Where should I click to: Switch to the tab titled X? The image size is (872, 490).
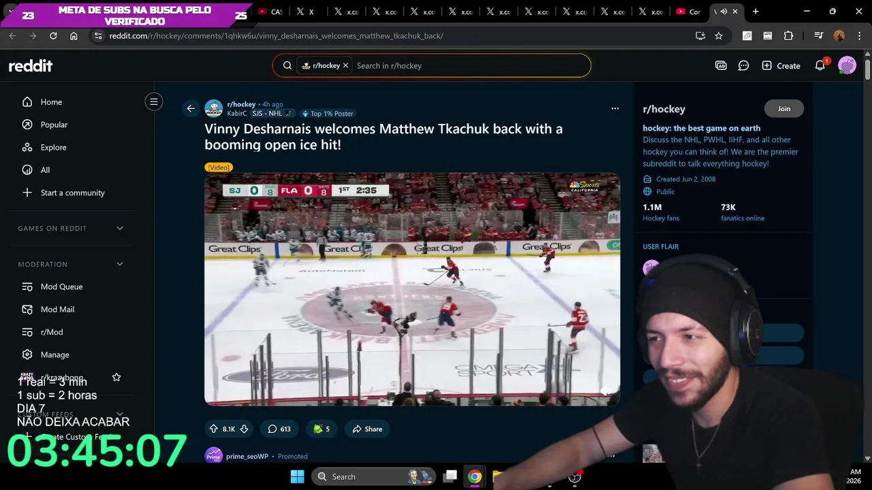(307, 12)
